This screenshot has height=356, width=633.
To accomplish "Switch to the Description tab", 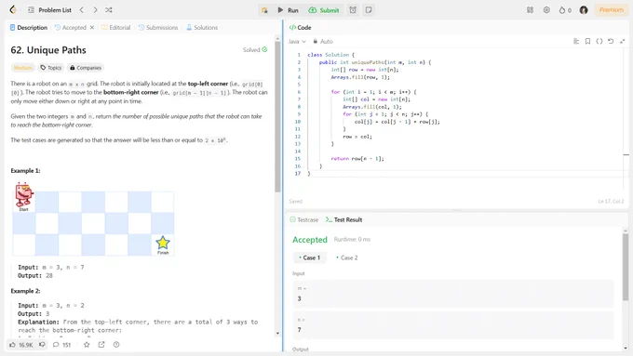I will (29, 27).
